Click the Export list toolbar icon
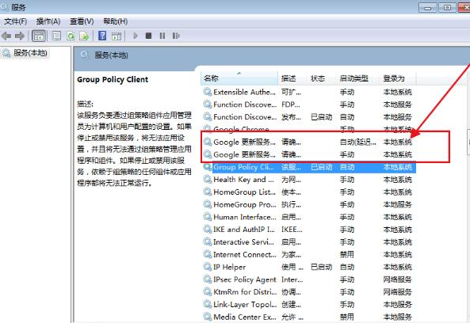Viewport: 470px width, 323px height. (84, 36)
